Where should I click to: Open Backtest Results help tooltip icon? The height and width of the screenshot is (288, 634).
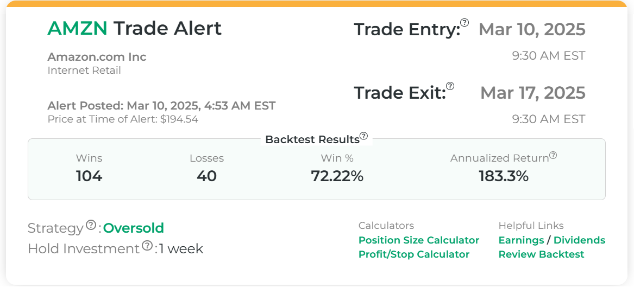coord(363,136)
